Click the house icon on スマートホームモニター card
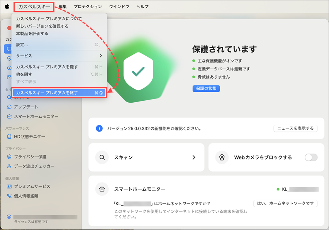The height and width of the screenshot is (230, 329). pyautogui.click(x=102, y=189)
